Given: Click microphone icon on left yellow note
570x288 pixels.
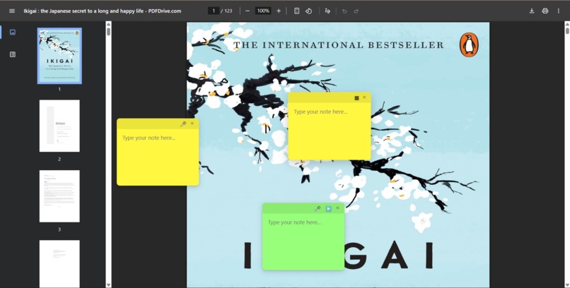Looking at the screenshot, I should pyautogui.click(x=183, y=124).
